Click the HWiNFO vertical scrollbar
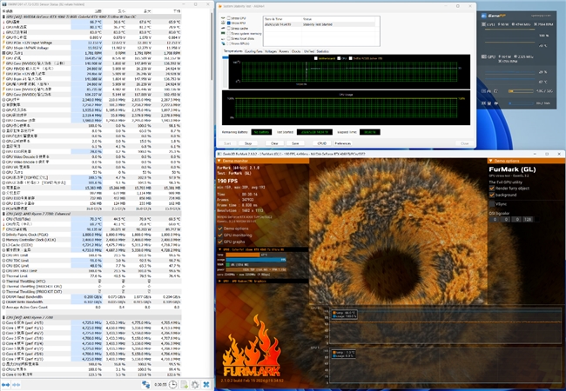The width and height of the screenshot is (566, 391). point(212,47)
